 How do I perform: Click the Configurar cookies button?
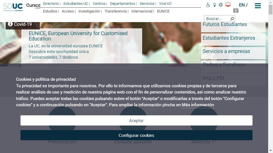click(136, 135)
